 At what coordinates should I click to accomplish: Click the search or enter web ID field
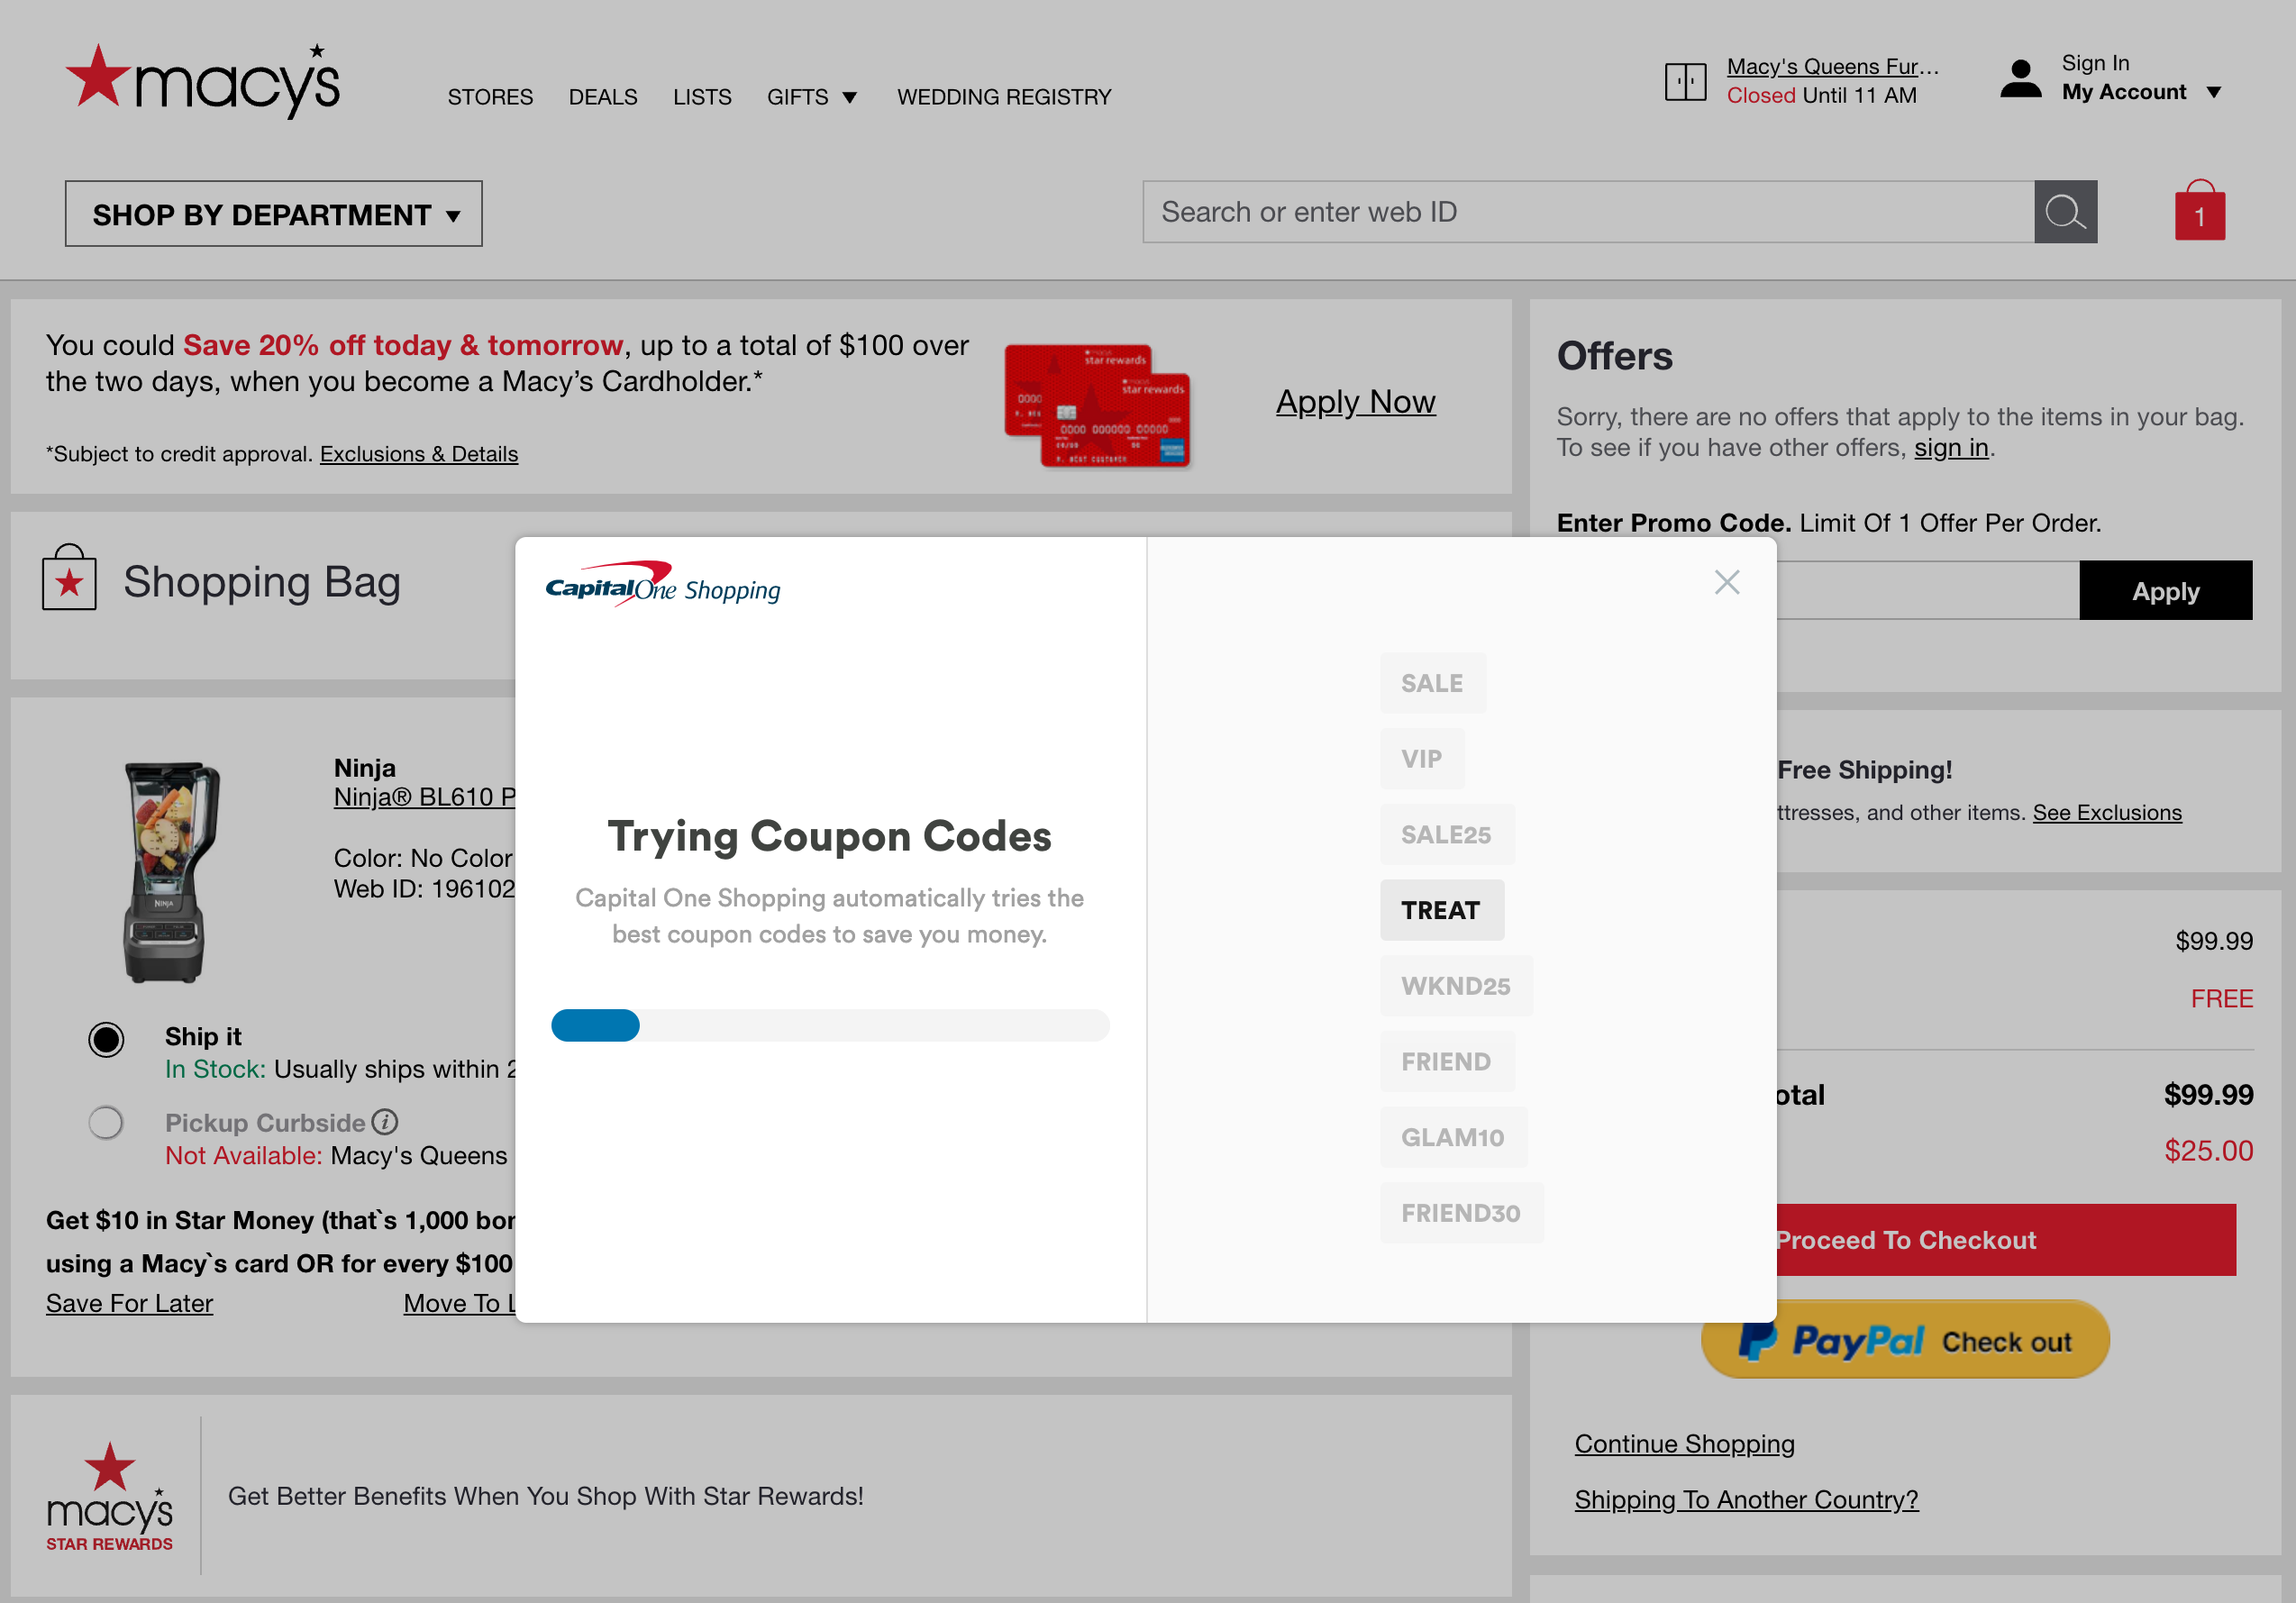tap(1500, 212)
